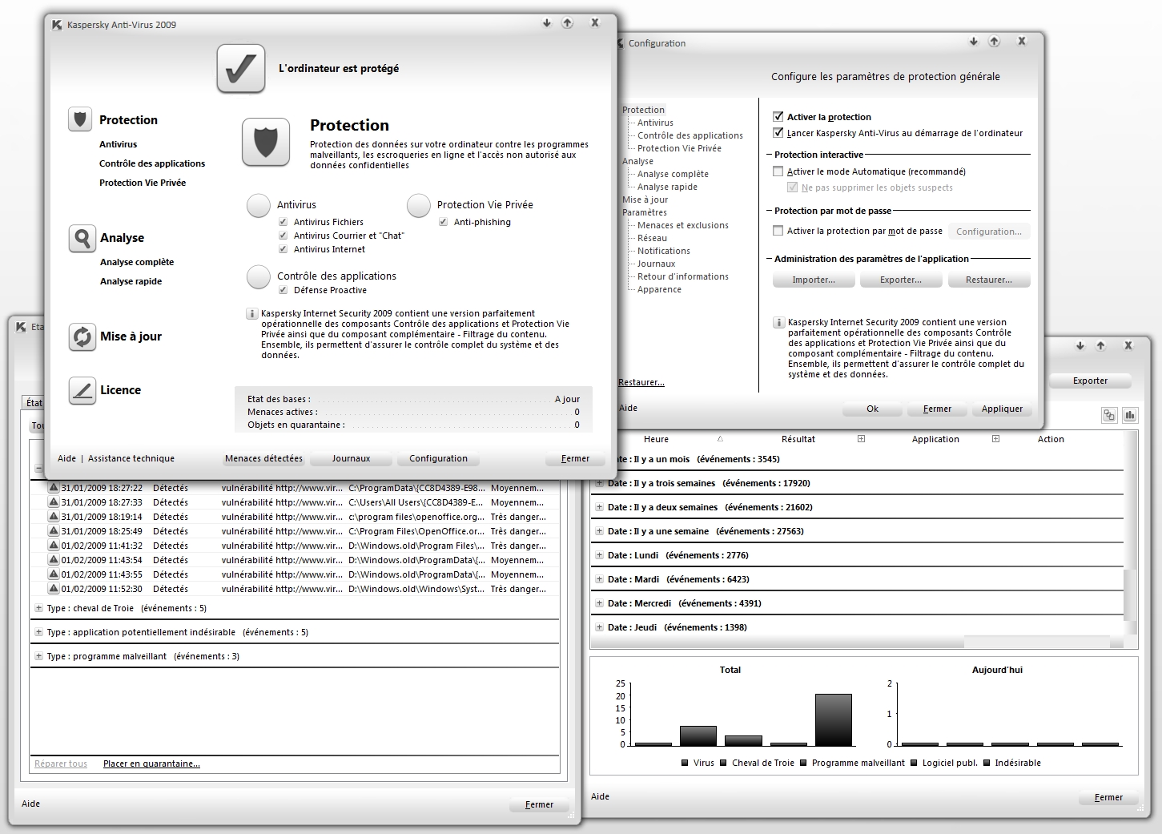Screen dimensions: 1162x834
Task: Click the Analyse magnifier icon
Action: tap(82, 238)
